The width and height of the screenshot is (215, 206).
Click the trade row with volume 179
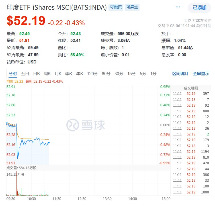(x=191, y=140)
